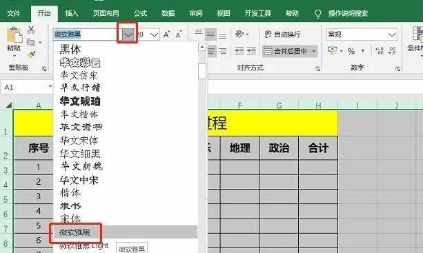Open the name box dropdown arrow
This screenshot has width=423, height=253.
[50, 86]
